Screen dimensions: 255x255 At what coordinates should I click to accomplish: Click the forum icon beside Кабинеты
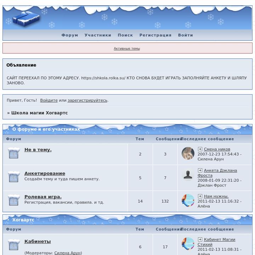14,244
